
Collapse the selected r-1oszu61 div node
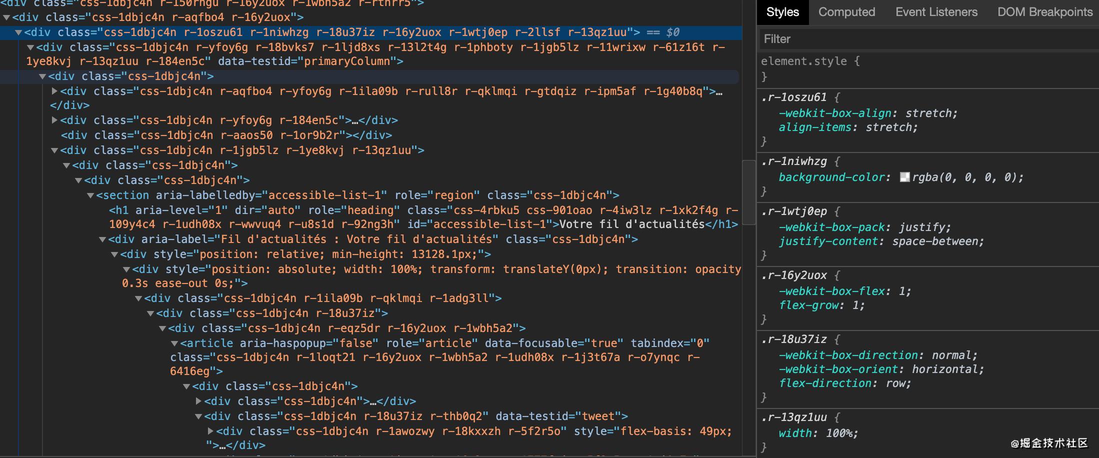18,32
